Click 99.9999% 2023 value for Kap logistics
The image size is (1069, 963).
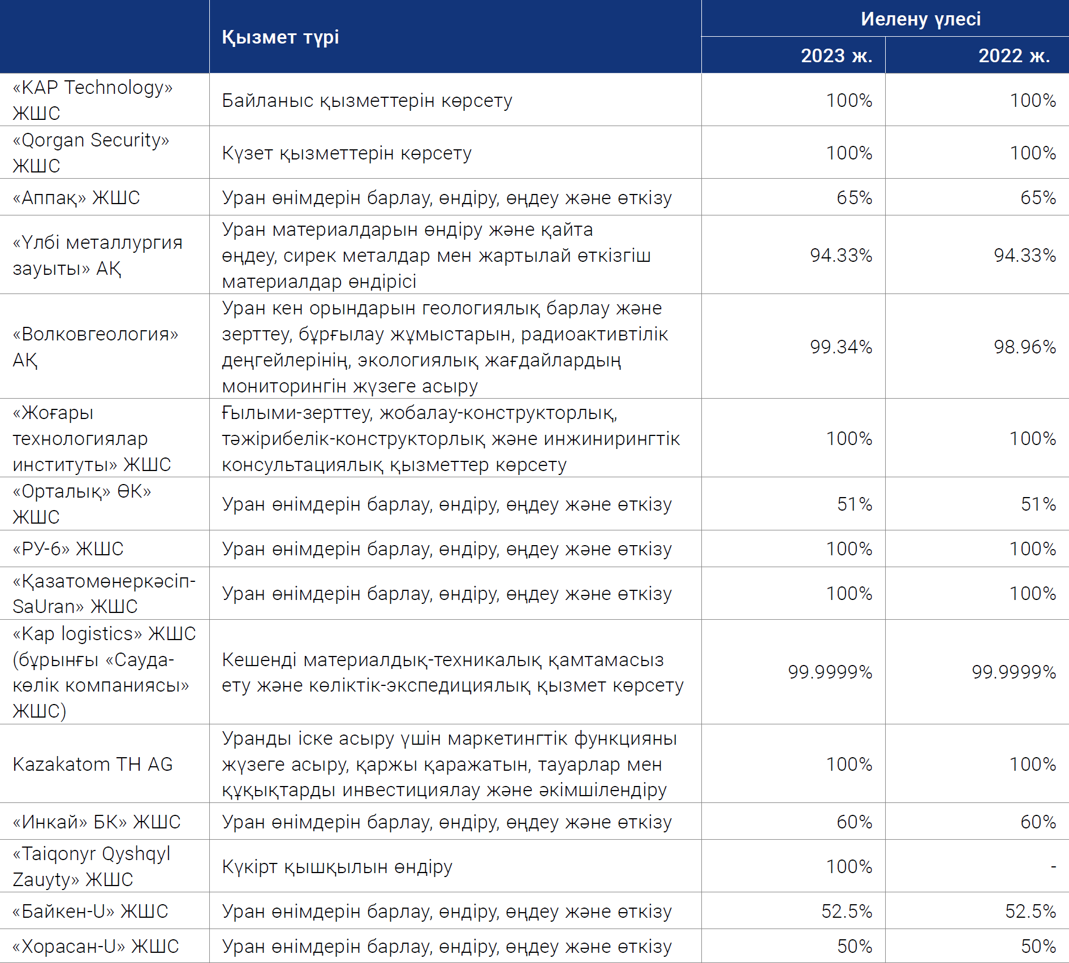click(830, 672)
